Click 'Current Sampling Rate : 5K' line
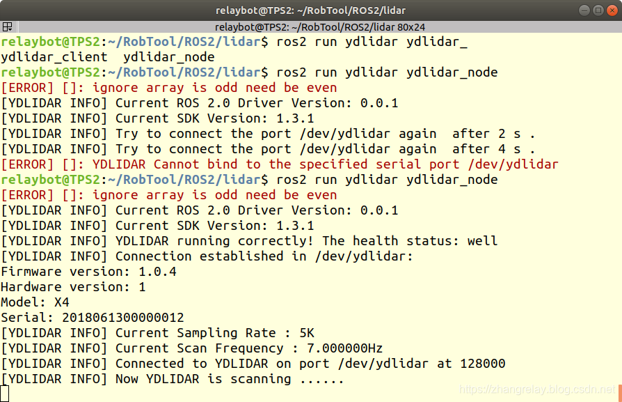The width and height of the screenshot is (622, 402). [157, 333]
